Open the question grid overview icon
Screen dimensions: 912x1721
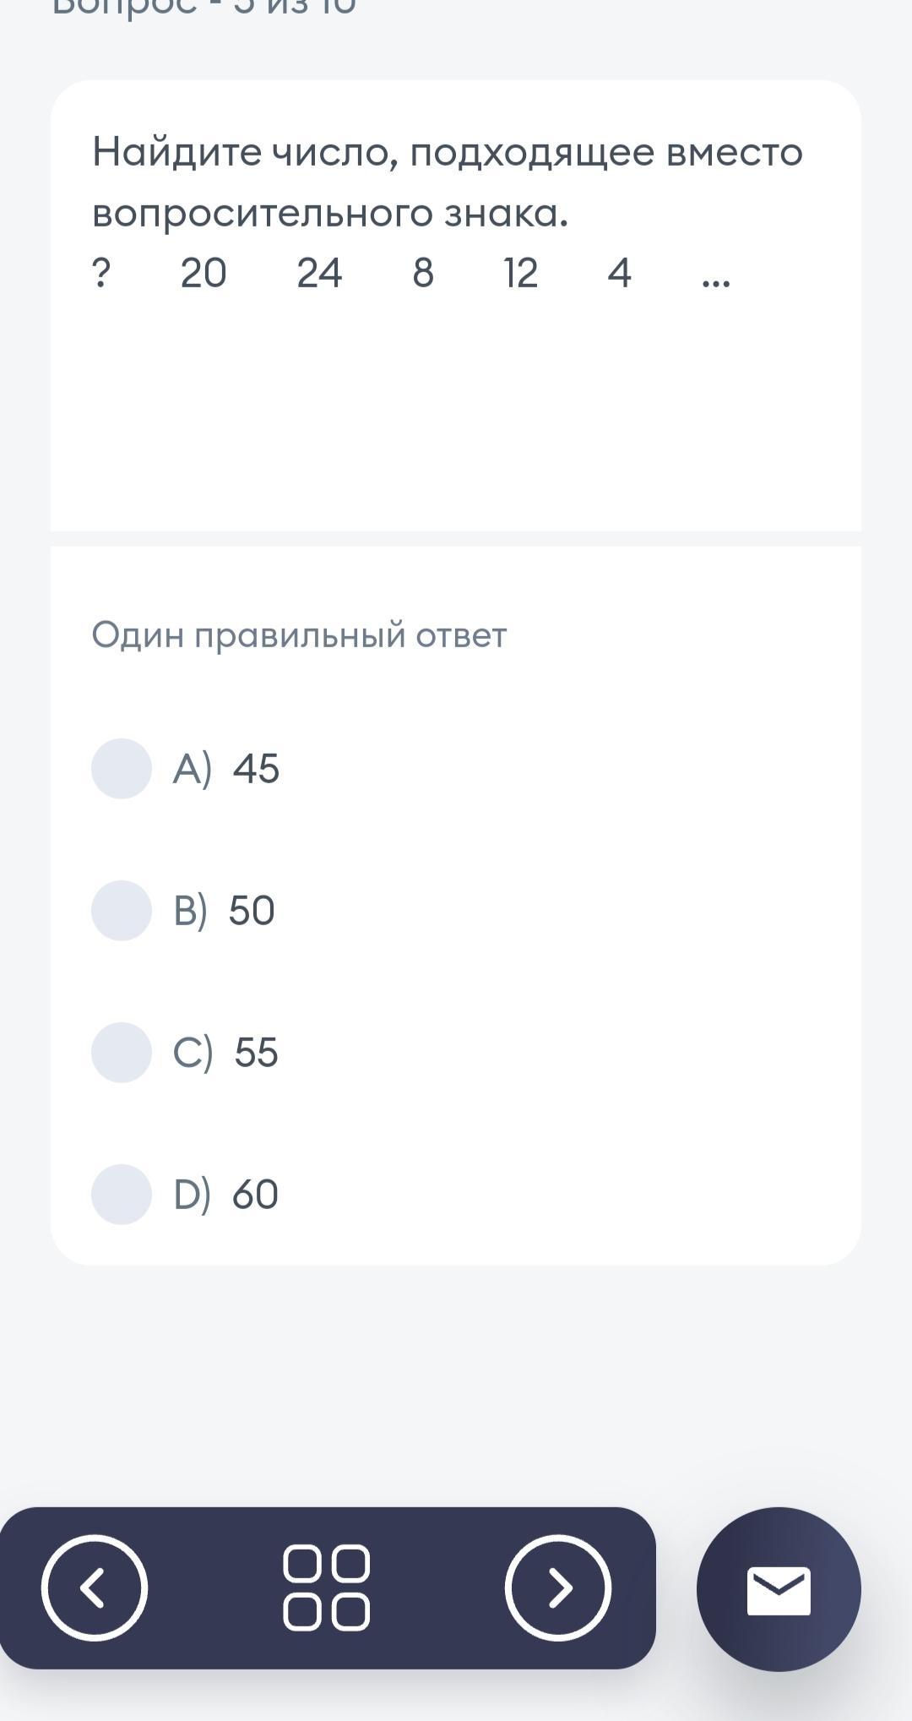(x=327, y=1588)
